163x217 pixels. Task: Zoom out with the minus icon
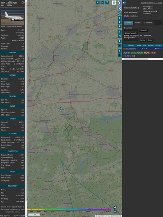(115, 212)
